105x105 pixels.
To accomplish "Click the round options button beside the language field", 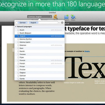I will coord(62,23).
